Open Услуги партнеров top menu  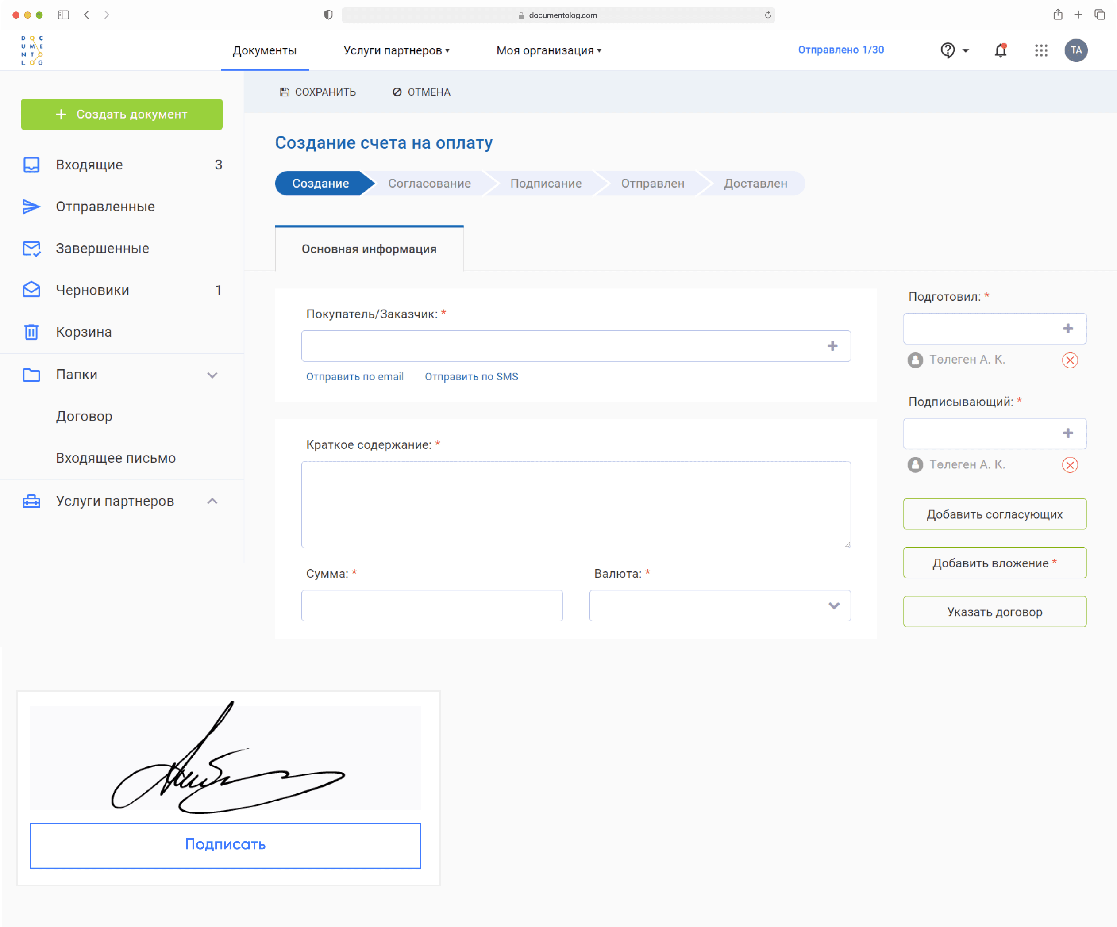(x=396, y=50)
